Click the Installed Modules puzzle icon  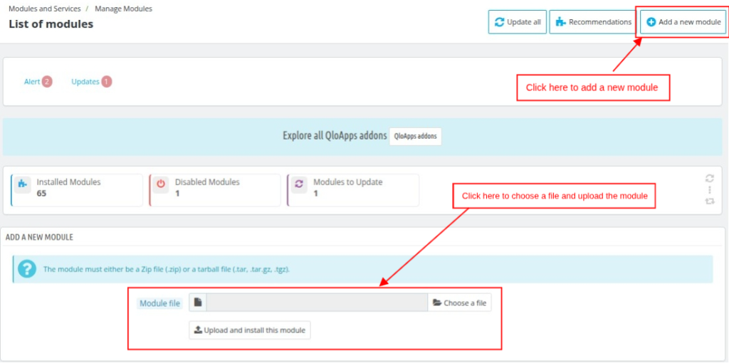pyautogui.click(x=22, y=184)
